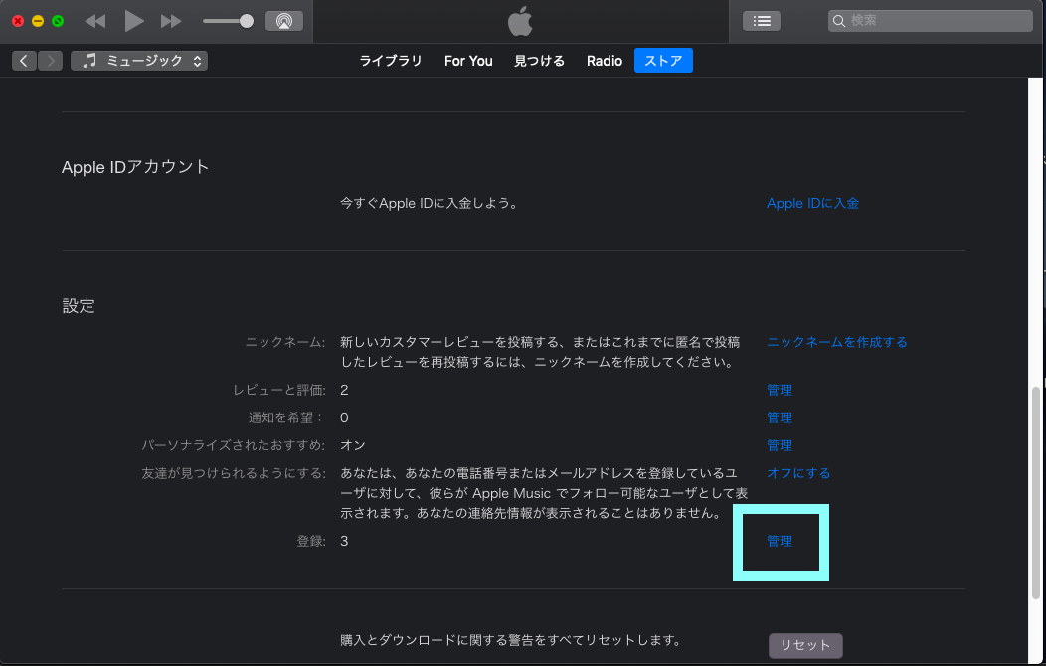Click the yellow minimize window button
Screen dimensions: 1046x666
coord(38,21)
